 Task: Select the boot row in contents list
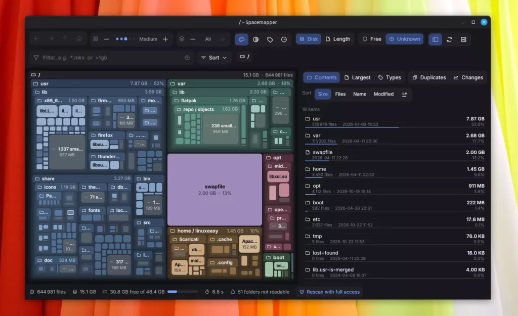click(x=395, y=205)
